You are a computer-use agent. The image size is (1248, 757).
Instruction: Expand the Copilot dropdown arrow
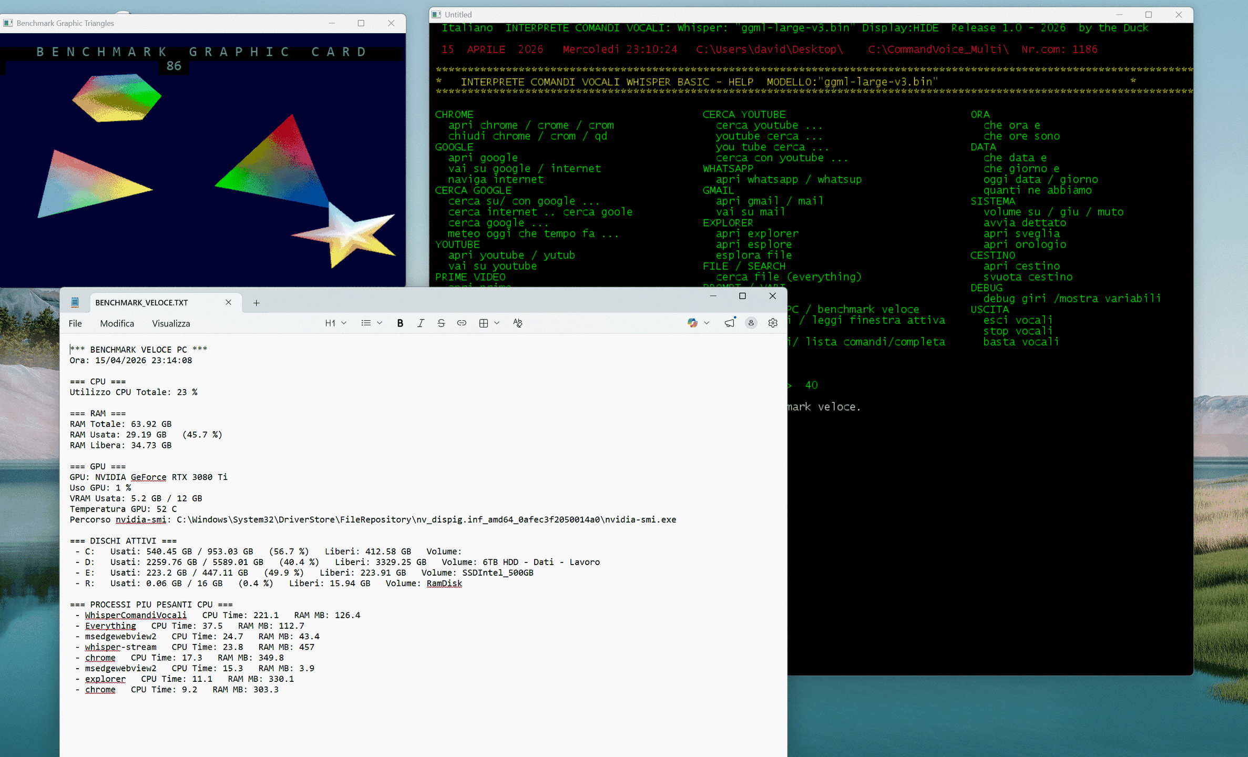[x=707, y=323]
